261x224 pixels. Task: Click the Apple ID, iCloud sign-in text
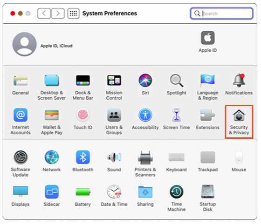tap(56, 46)
